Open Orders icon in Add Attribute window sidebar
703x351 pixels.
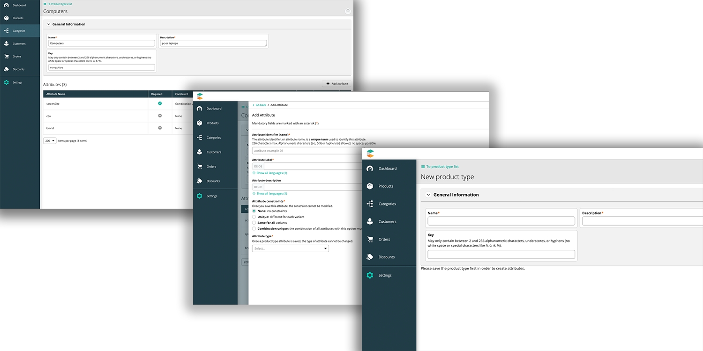[x=199, y=167]
